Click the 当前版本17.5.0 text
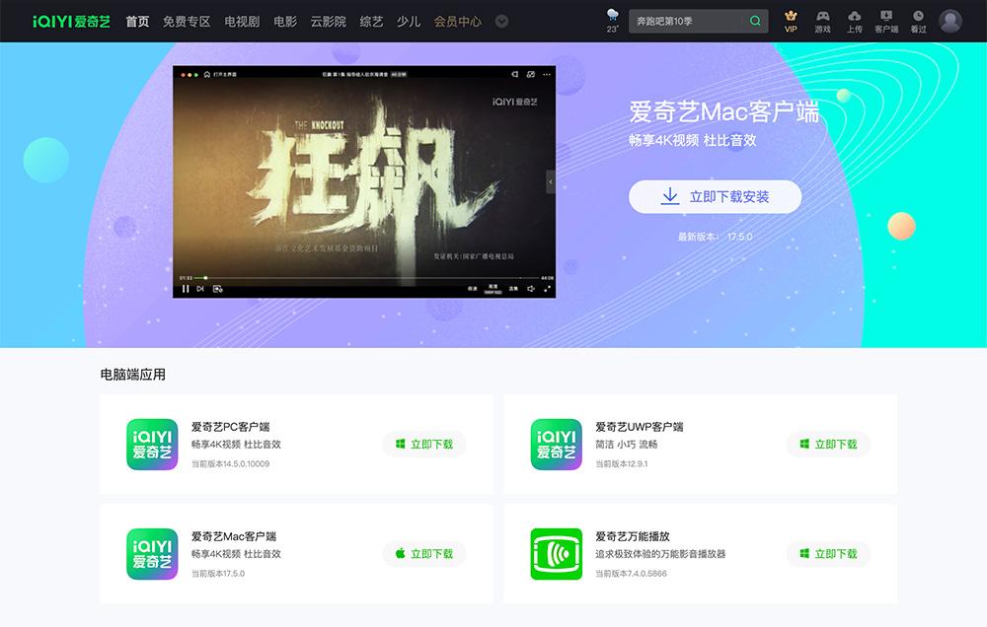Image resolution: width=987 pixels, height=627 pixels. point(218,574)
